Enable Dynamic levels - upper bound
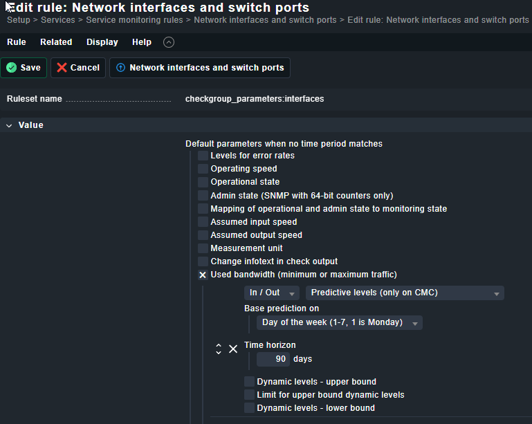Image resolution: width=532 pixels, height=424 pixels. tap(249, 382)
